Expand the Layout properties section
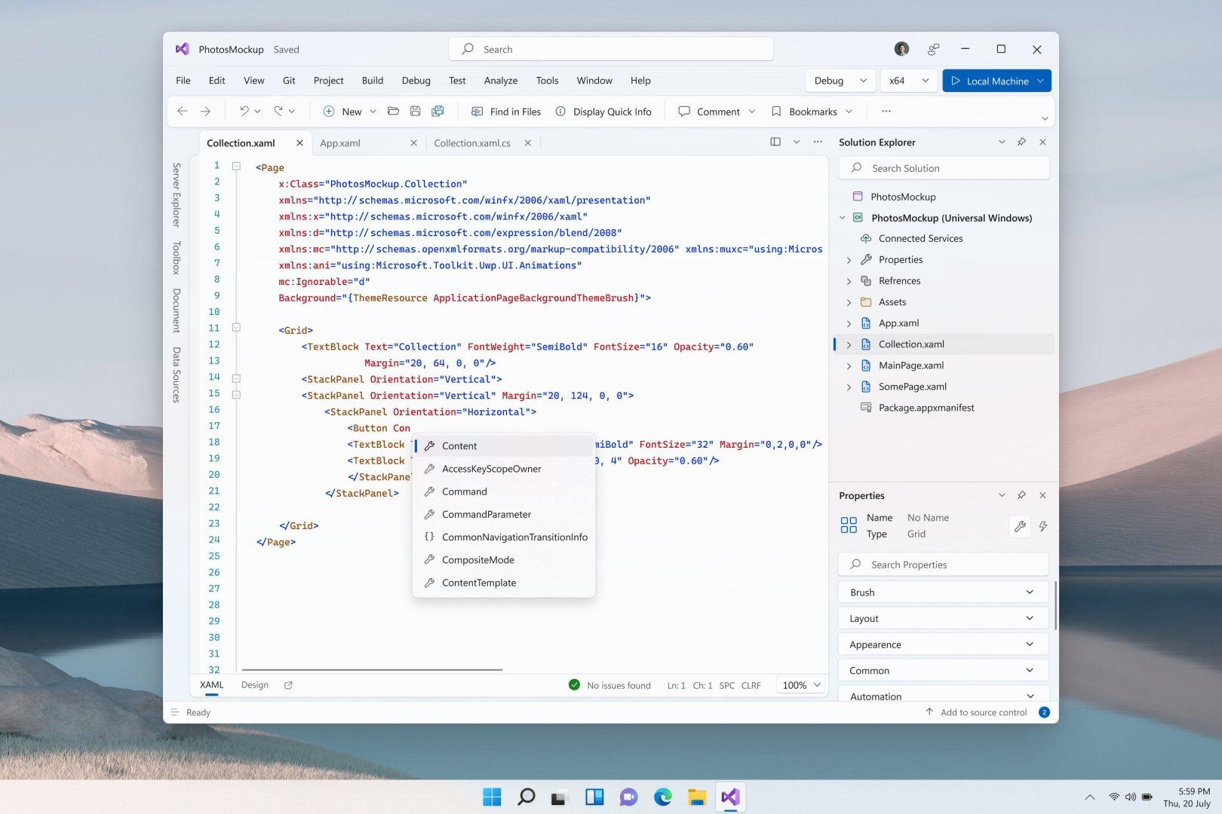1222x814 pixels. point(943,618)
